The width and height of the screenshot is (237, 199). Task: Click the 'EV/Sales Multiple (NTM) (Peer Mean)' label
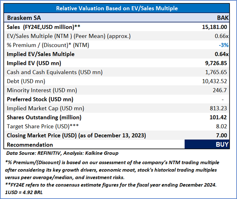pyautogui.click(x=69, y=36)
